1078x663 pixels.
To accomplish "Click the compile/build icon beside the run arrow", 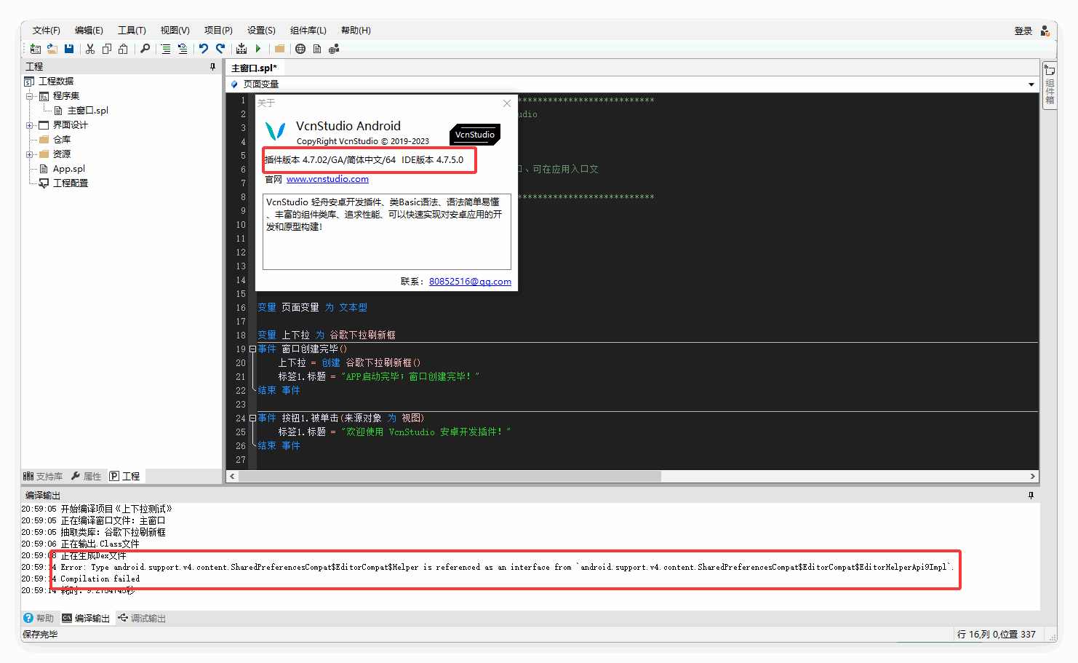I will (x=241, y=49).
